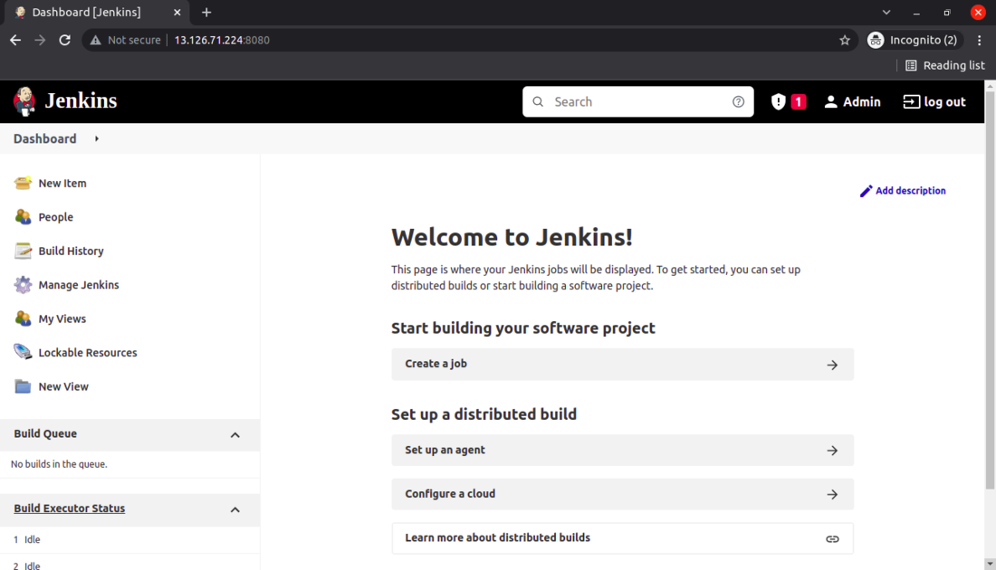Open the People icon in sidebar

pyautogui.click(x=23, y=217)
